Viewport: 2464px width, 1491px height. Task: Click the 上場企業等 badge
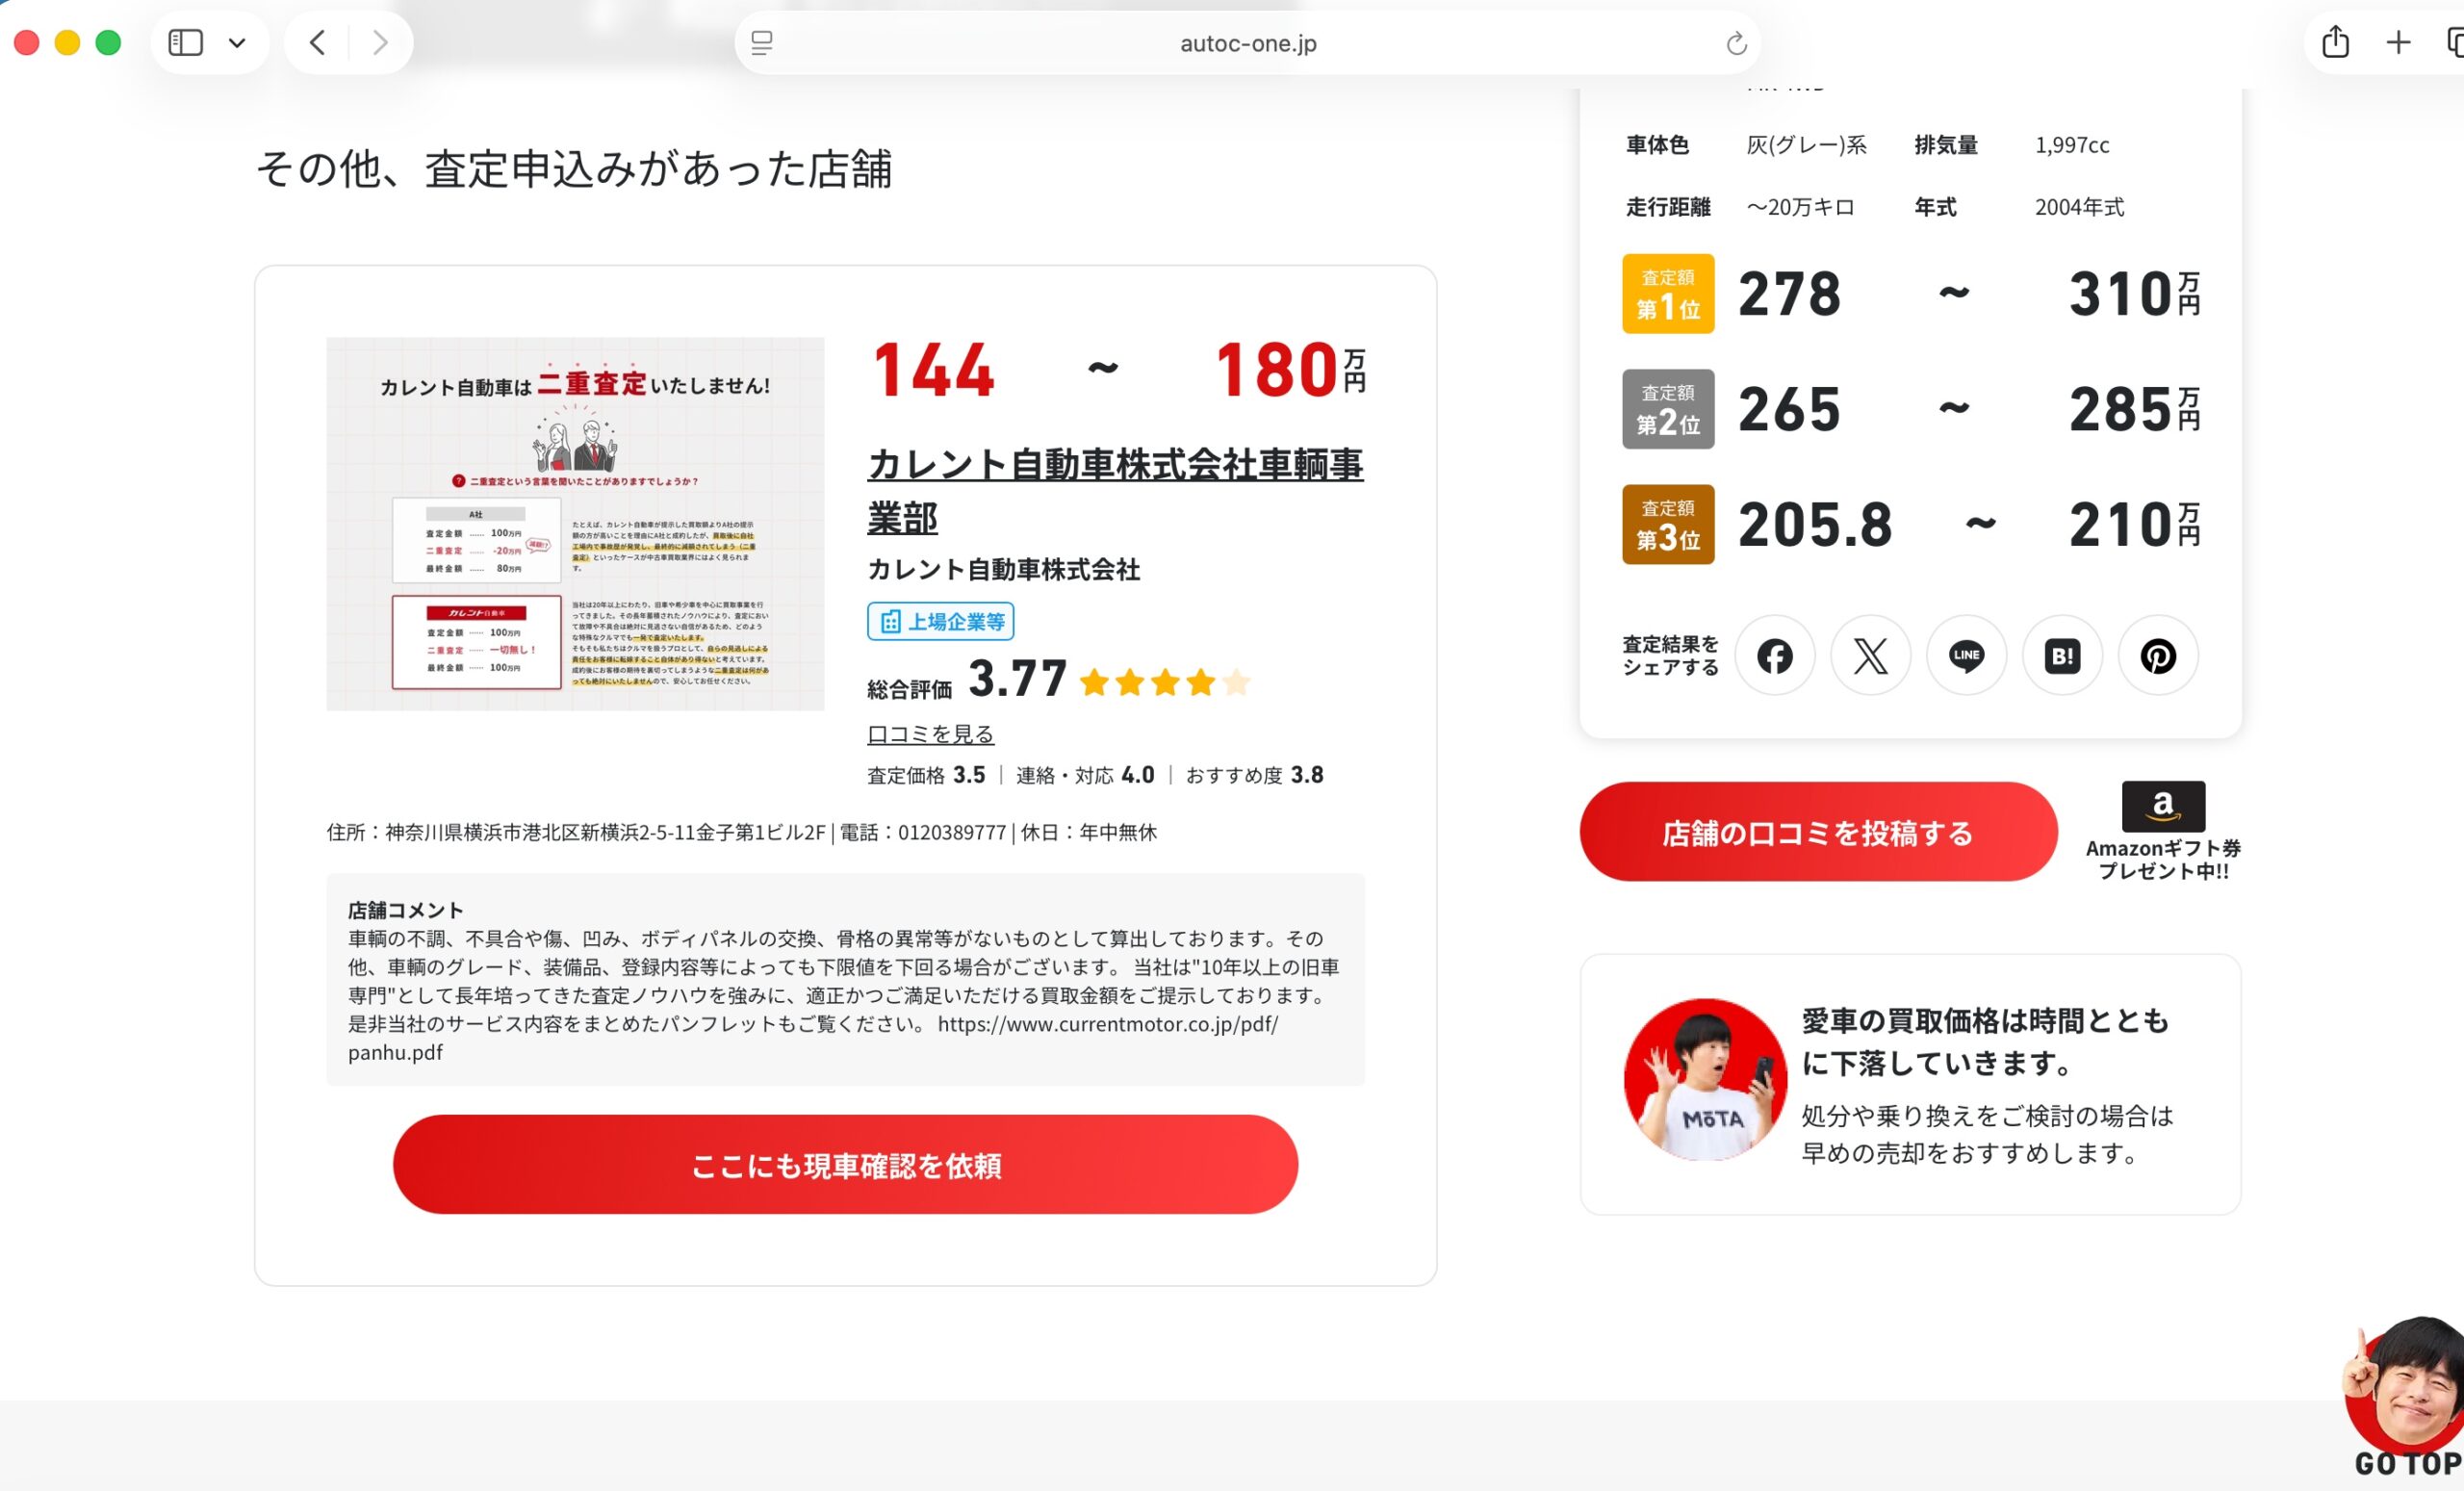941,622
